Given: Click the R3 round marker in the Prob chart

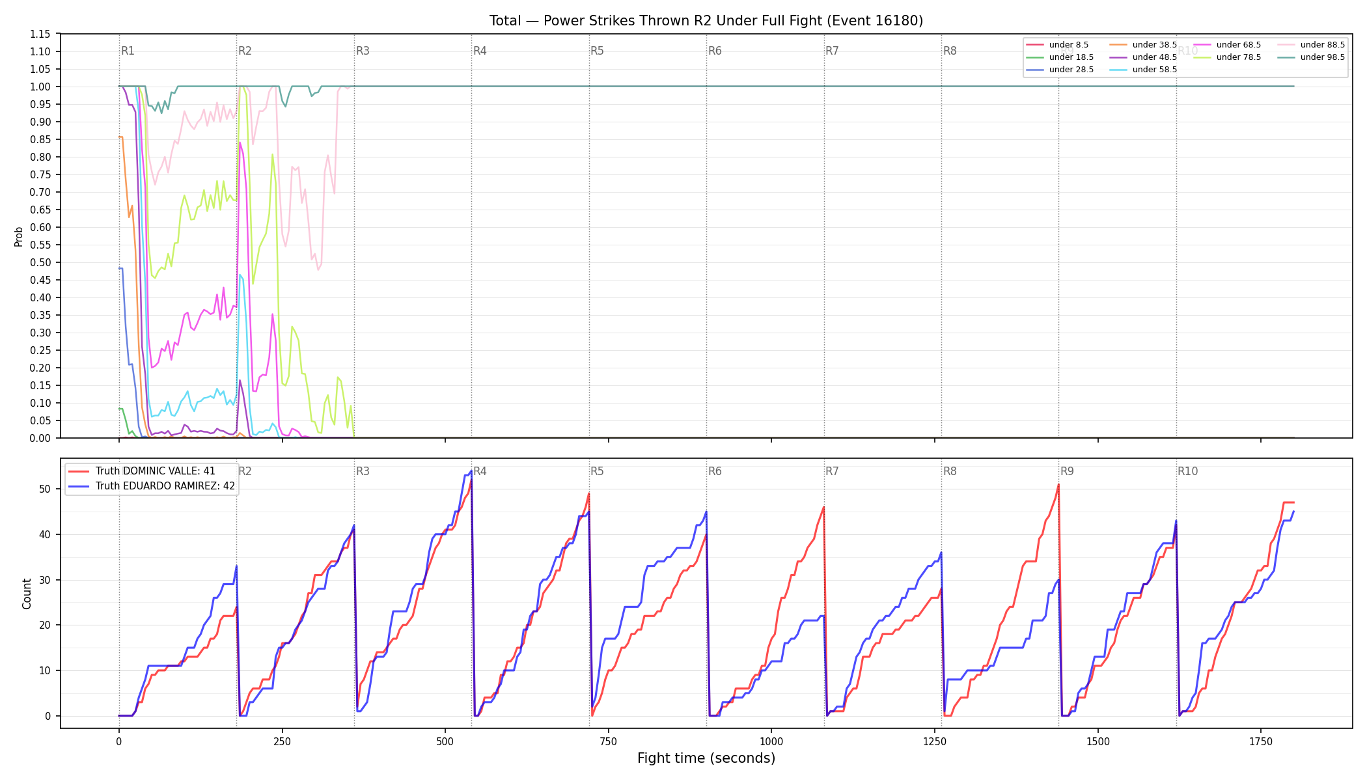Looking at the screenshot, I should 363,51.
